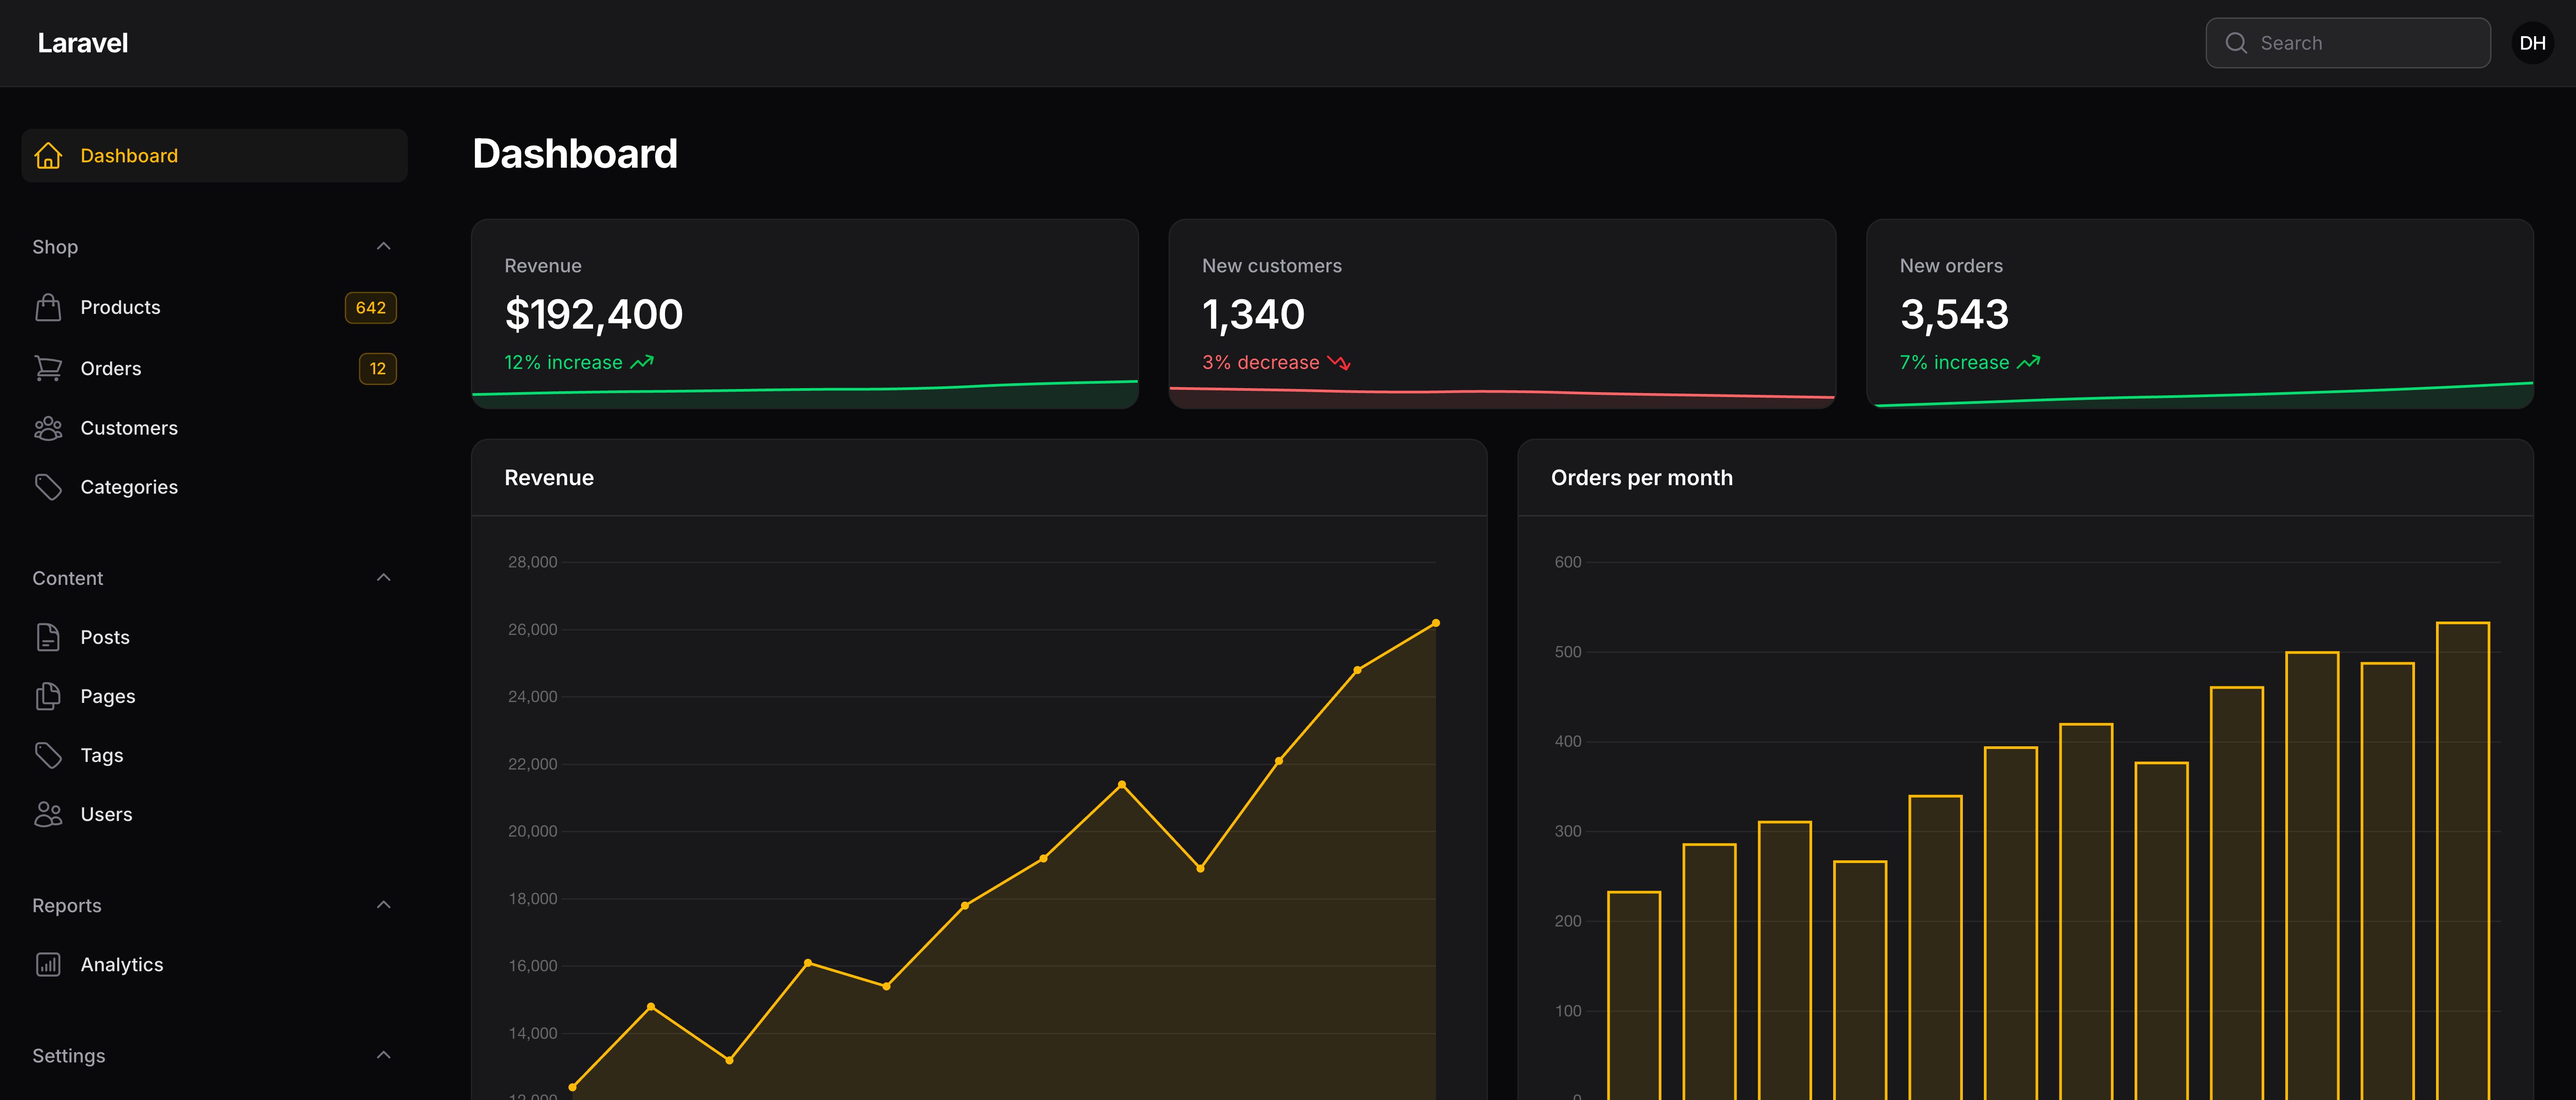Click the Content group label
This screenshot has width=2576, height=1100.
coord(68,578)
